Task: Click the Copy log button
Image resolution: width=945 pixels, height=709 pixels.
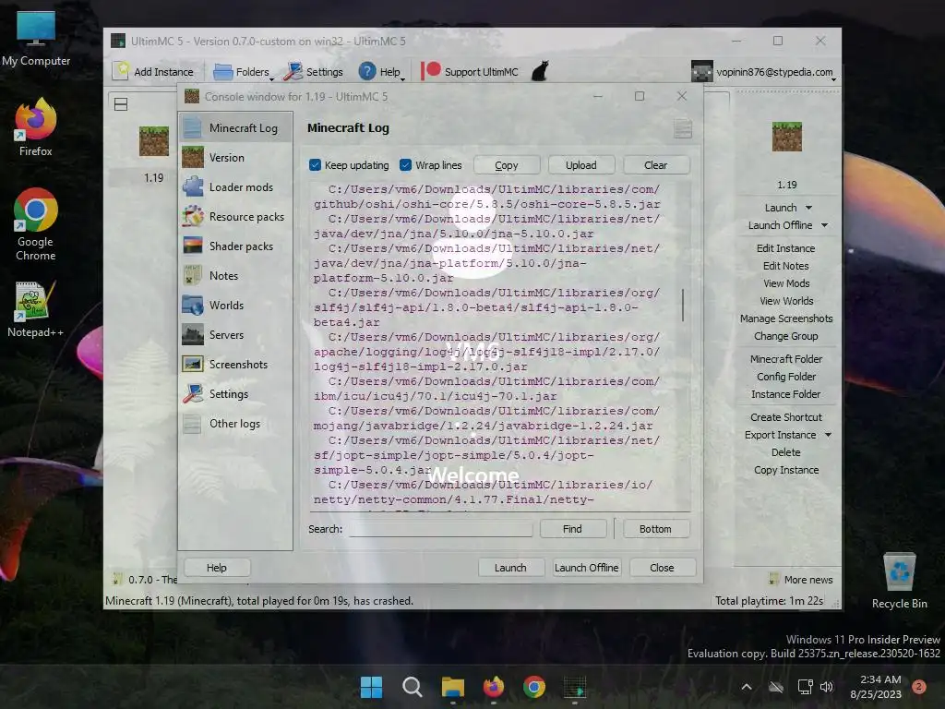Action: tap(507, 165)
